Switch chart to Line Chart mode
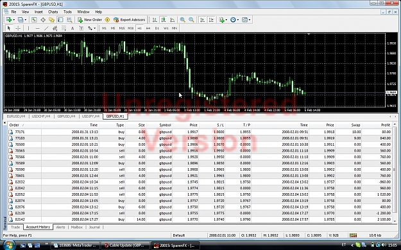Viewport: 401px width, 250px height. [173, 20]
